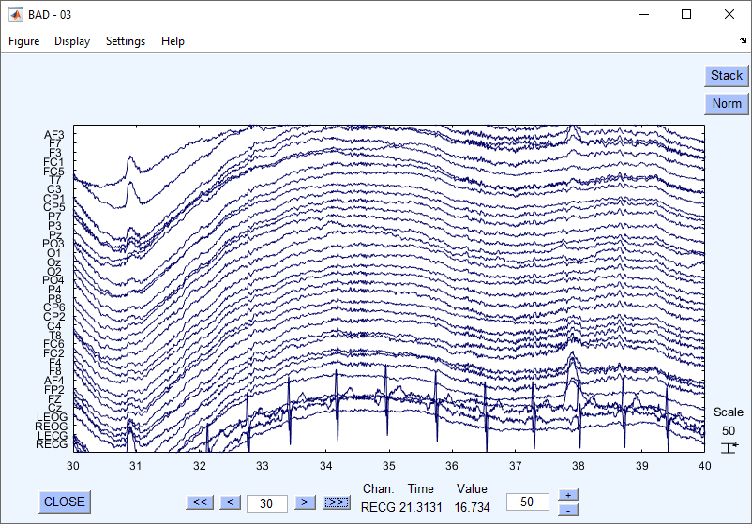Click the LEOG channel label
Viewport: 752px width, 524px height.
pyautogui.click(x=53, y=417)
